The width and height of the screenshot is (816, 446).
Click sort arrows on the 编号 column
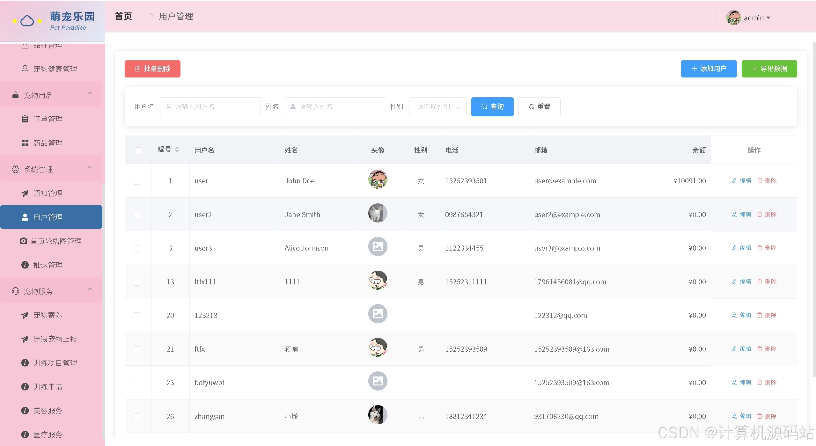coord(177,149)
